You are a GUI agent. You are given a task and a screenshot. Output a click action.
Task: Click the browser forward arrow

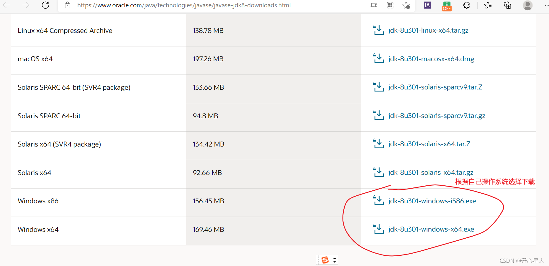(26, 5)
